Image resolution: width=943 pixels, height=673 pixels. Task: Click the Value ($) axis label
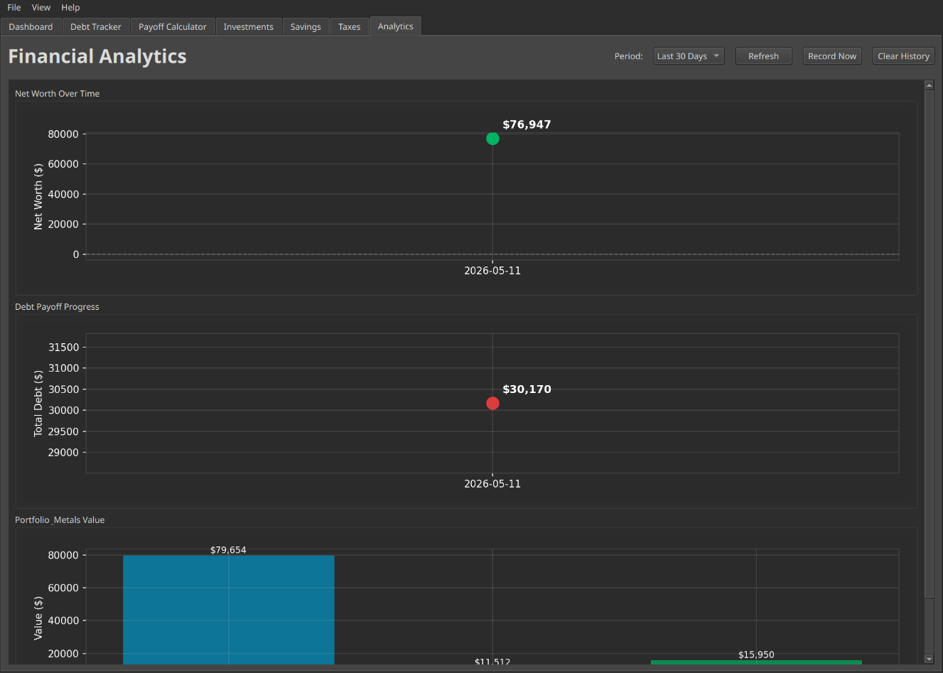coord(38,618)
